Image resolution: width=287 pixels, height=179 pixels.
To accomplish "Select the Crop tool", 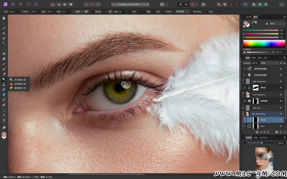I will point(4,33).
